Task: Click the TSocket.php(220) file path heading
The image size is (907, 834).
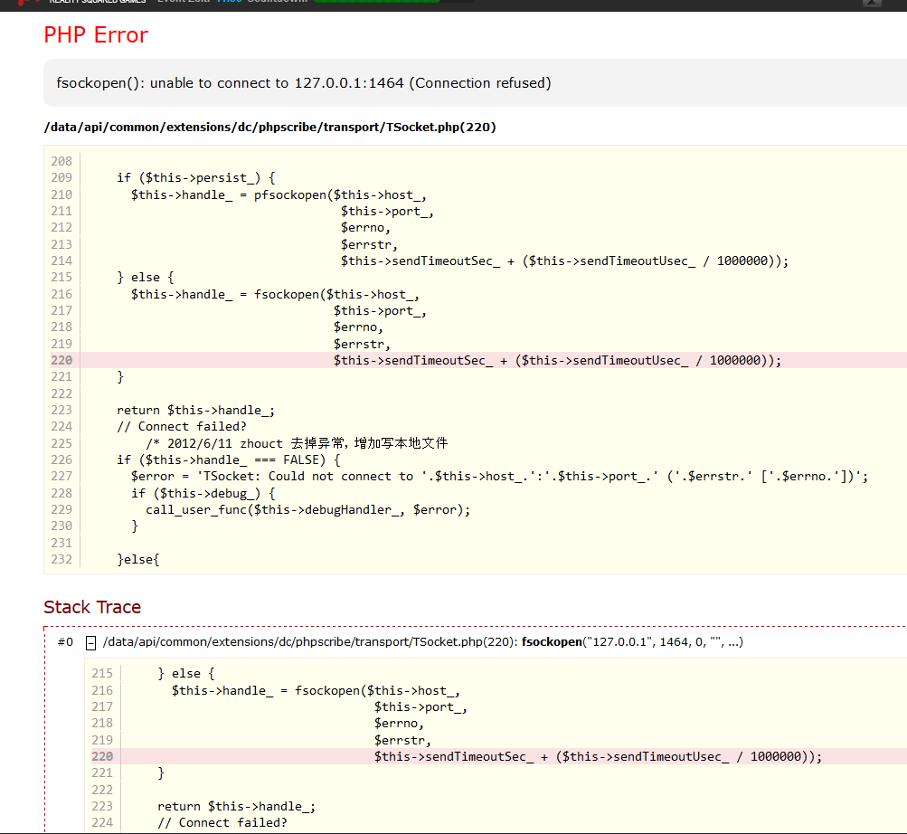Action: point(269,128)
